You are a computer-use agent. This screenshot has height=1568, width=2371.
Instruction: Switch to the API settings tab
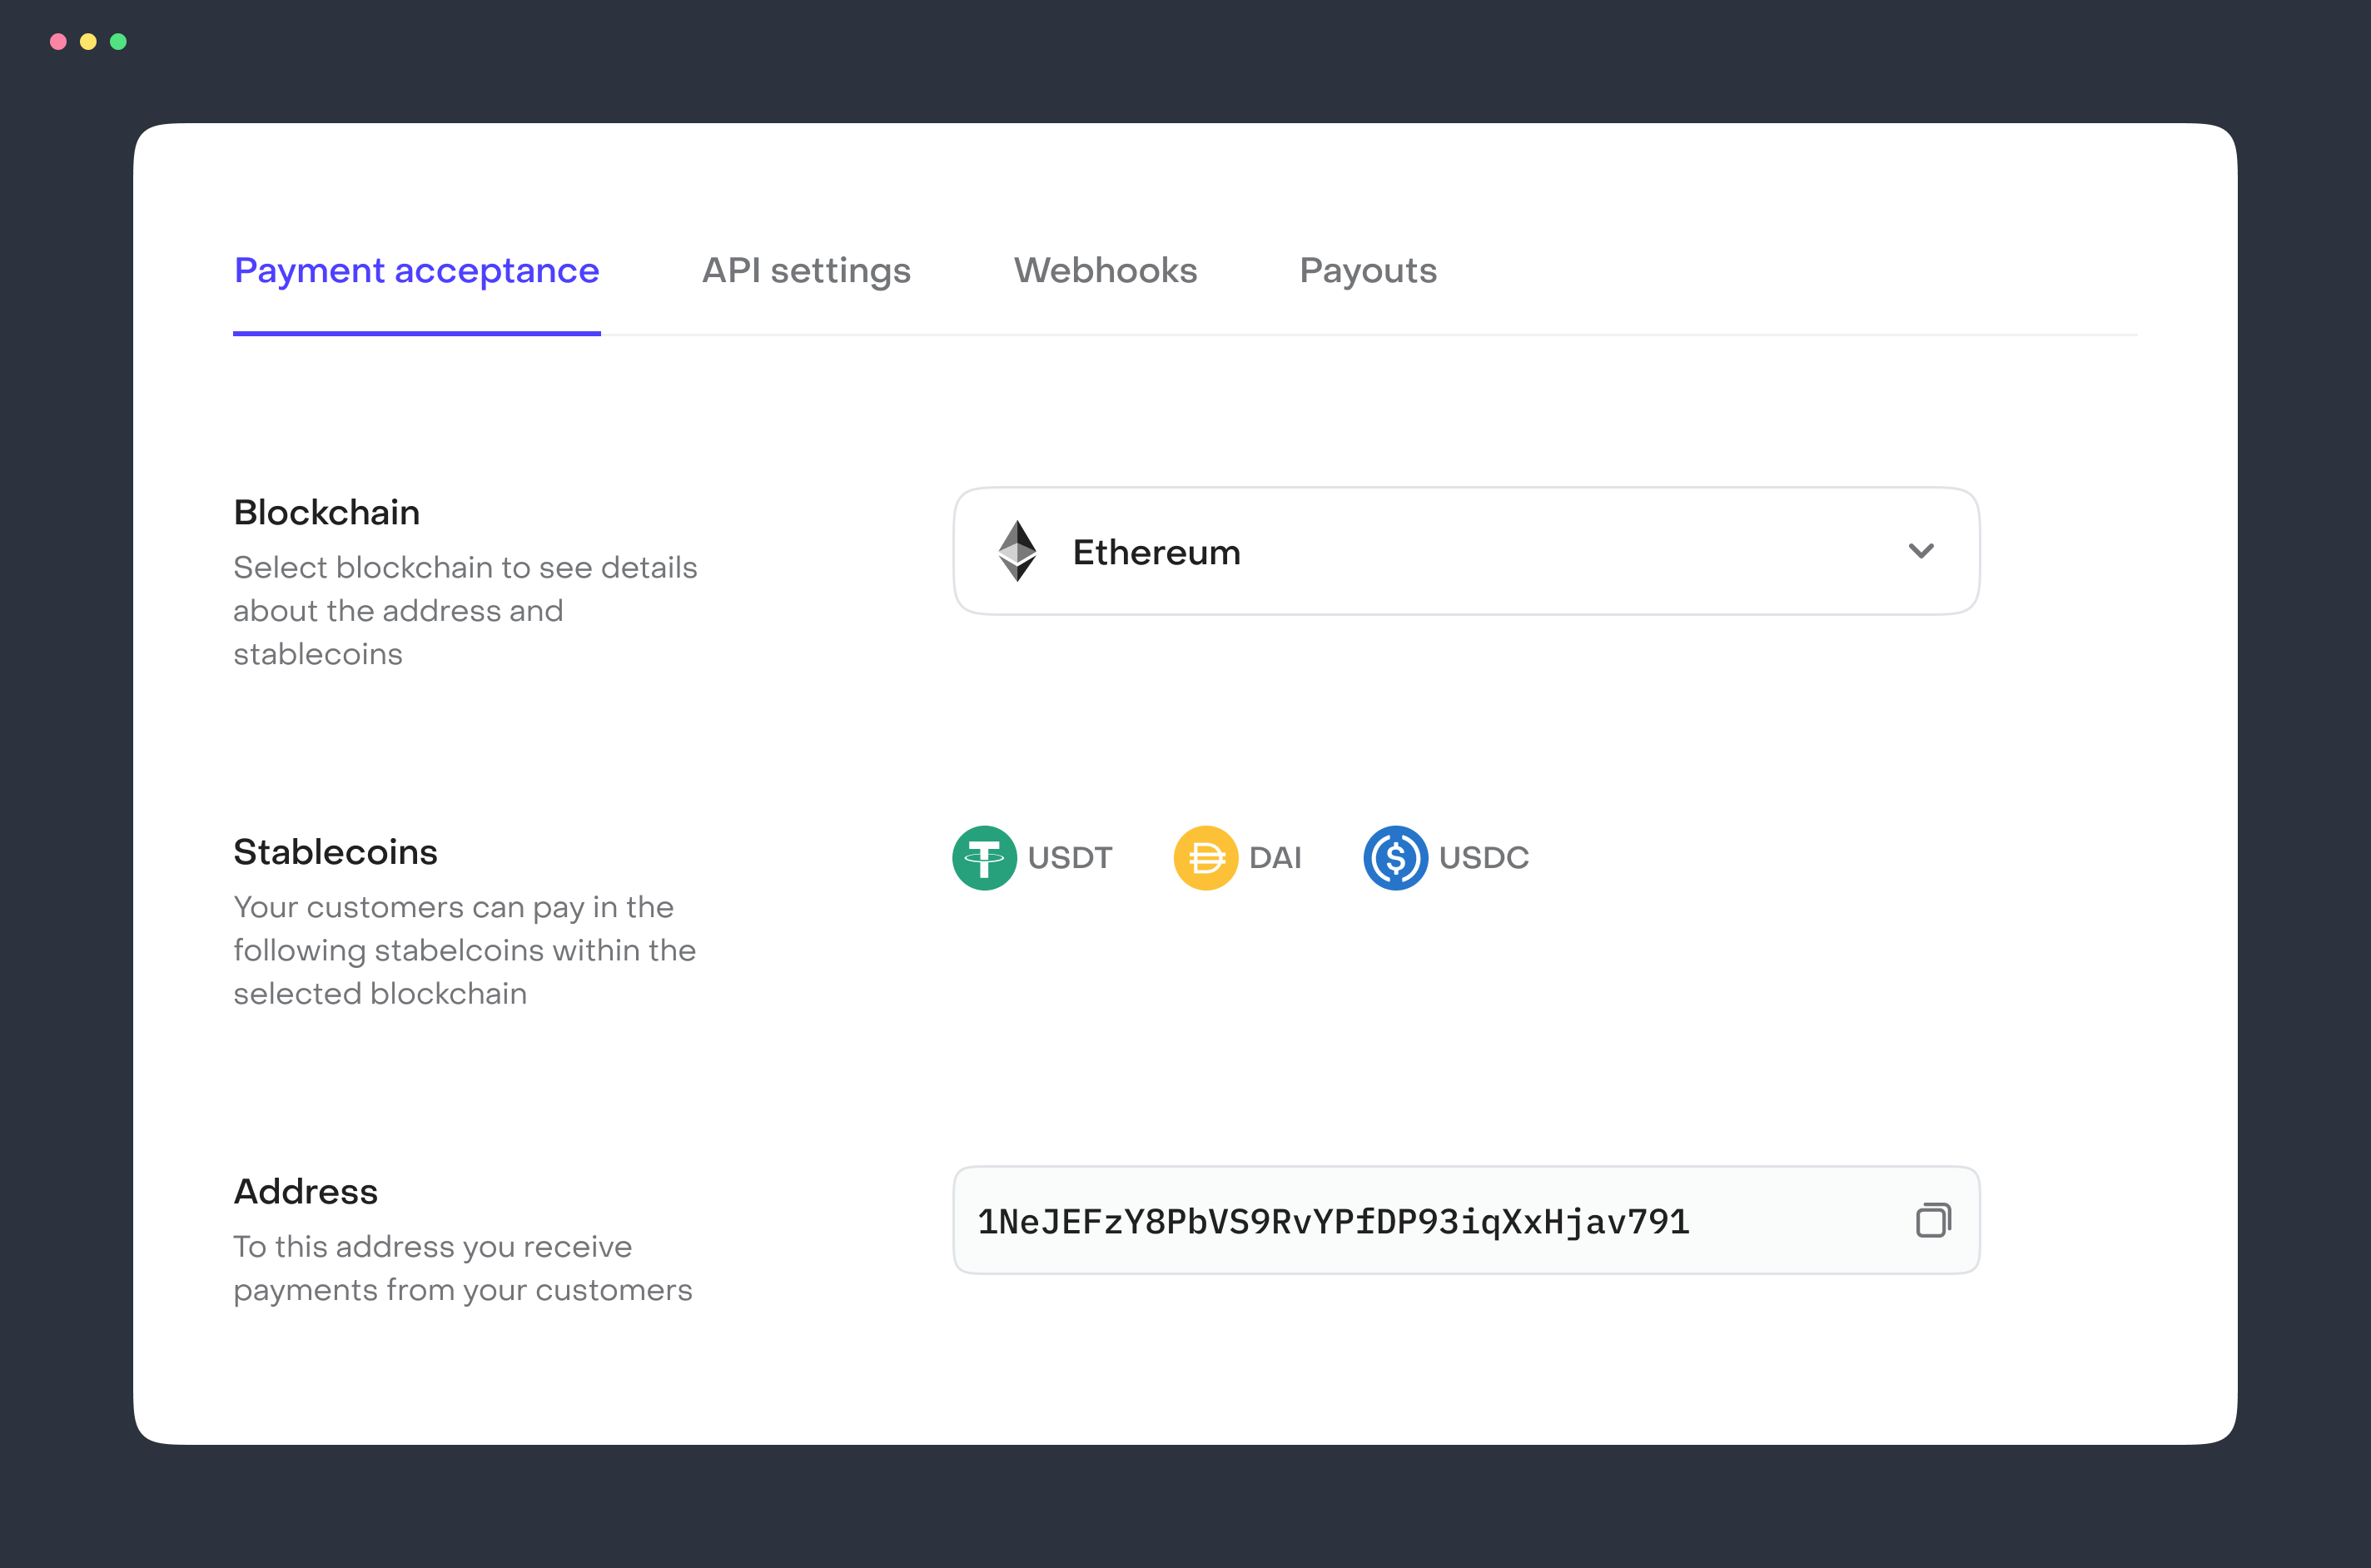806,271
